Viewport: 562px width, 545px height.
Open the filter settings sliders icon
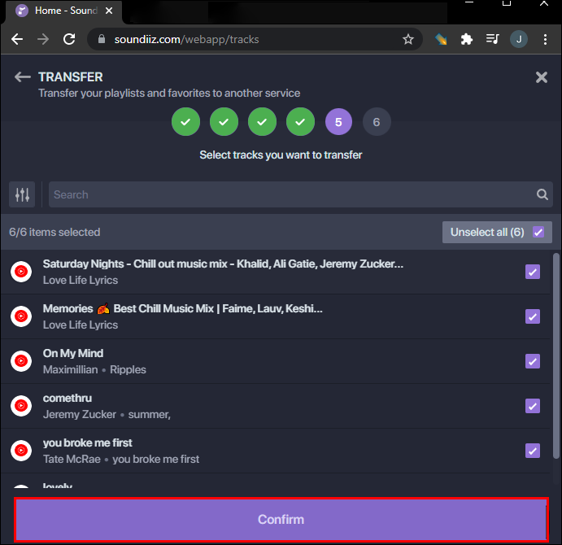pos(22,194)
